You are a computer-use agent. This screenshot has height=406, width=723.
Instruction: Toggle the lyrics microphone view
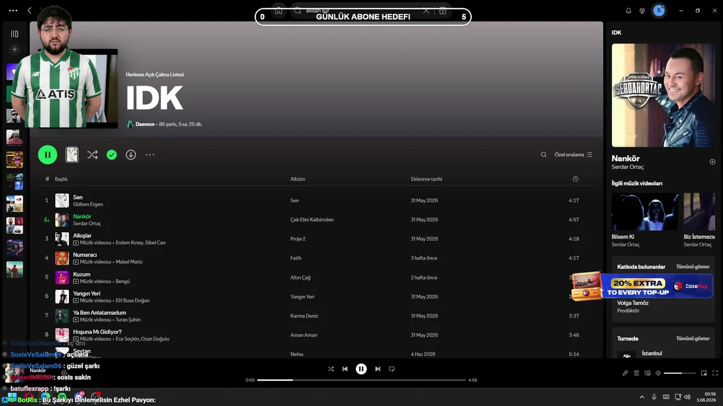click(625, 373)
